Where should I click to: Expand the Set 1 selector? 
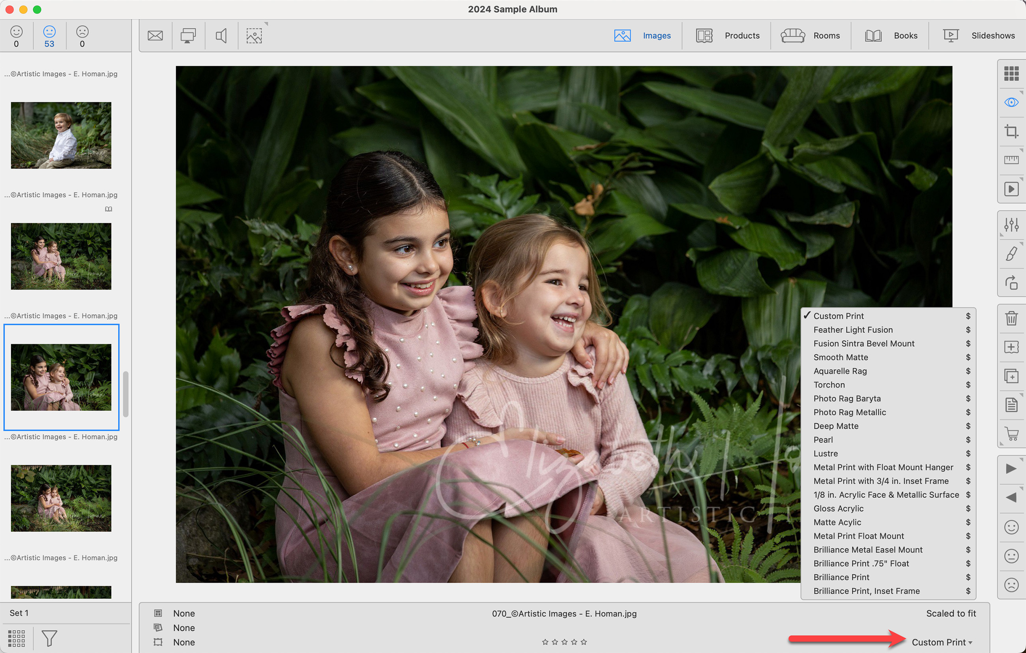click(19, 613)
